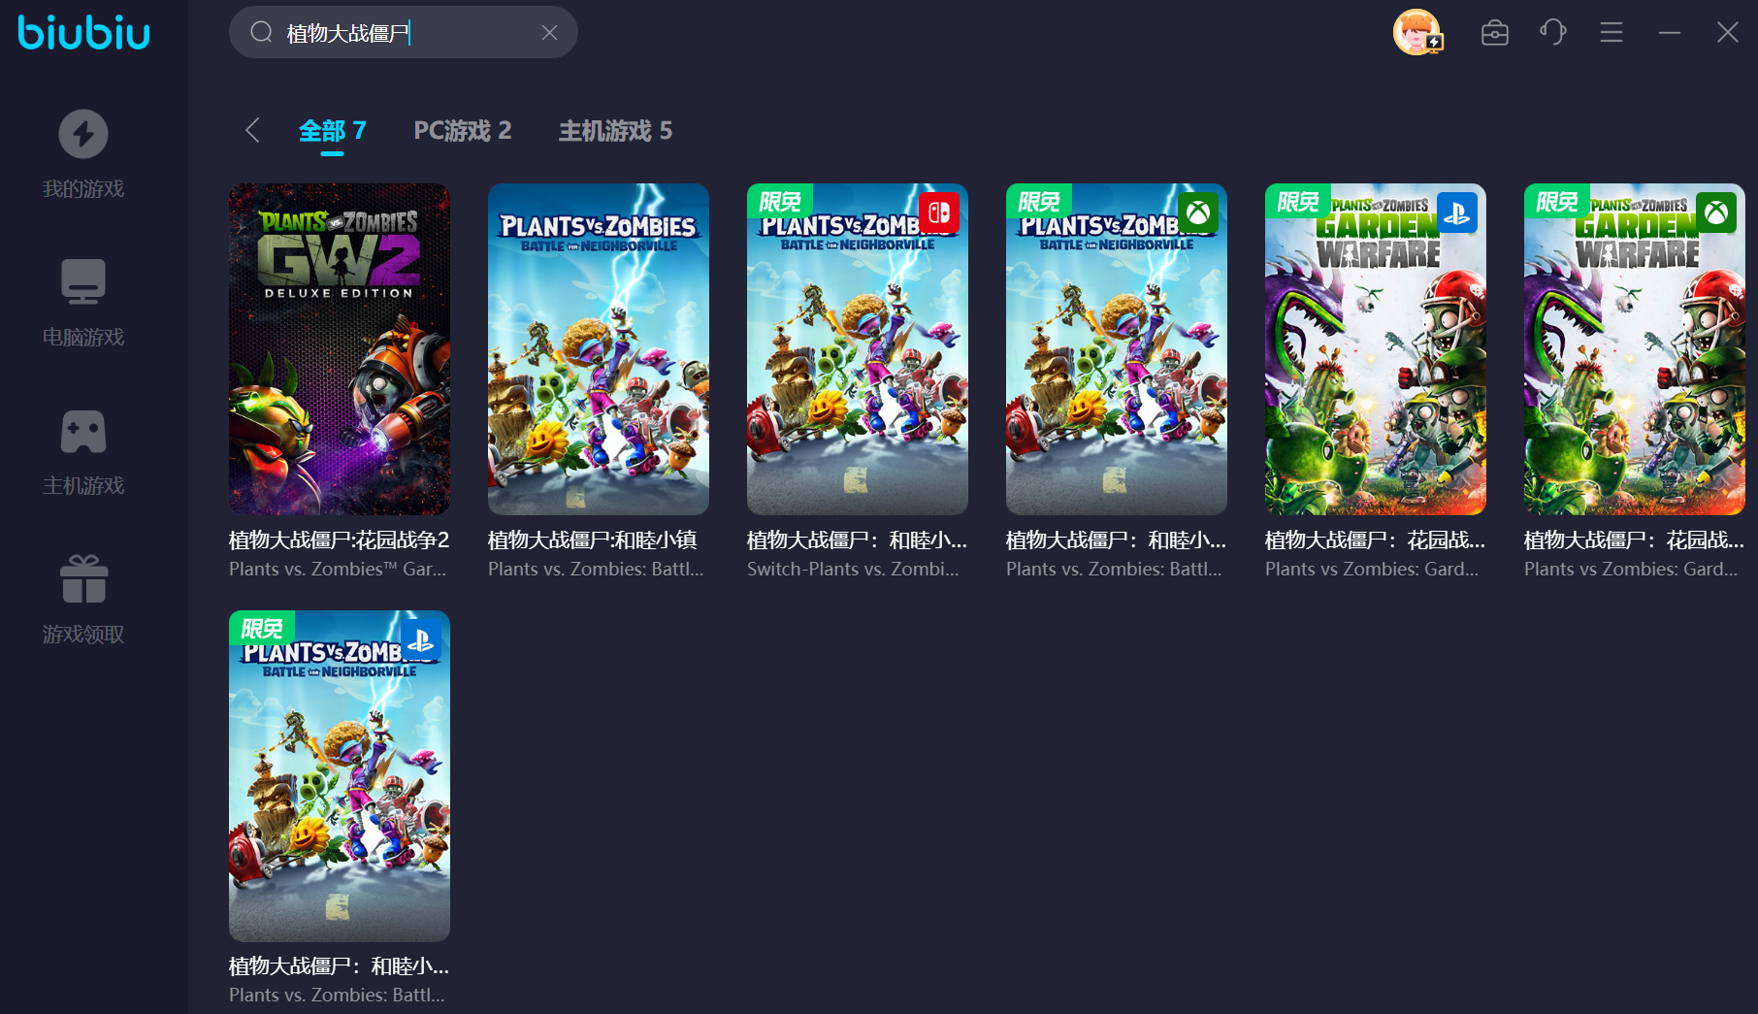The width and height of the screenshot is (1758, 1014).
Task: Click the 植物大战僵尸:花园战争2 title text
Action: 339,540
